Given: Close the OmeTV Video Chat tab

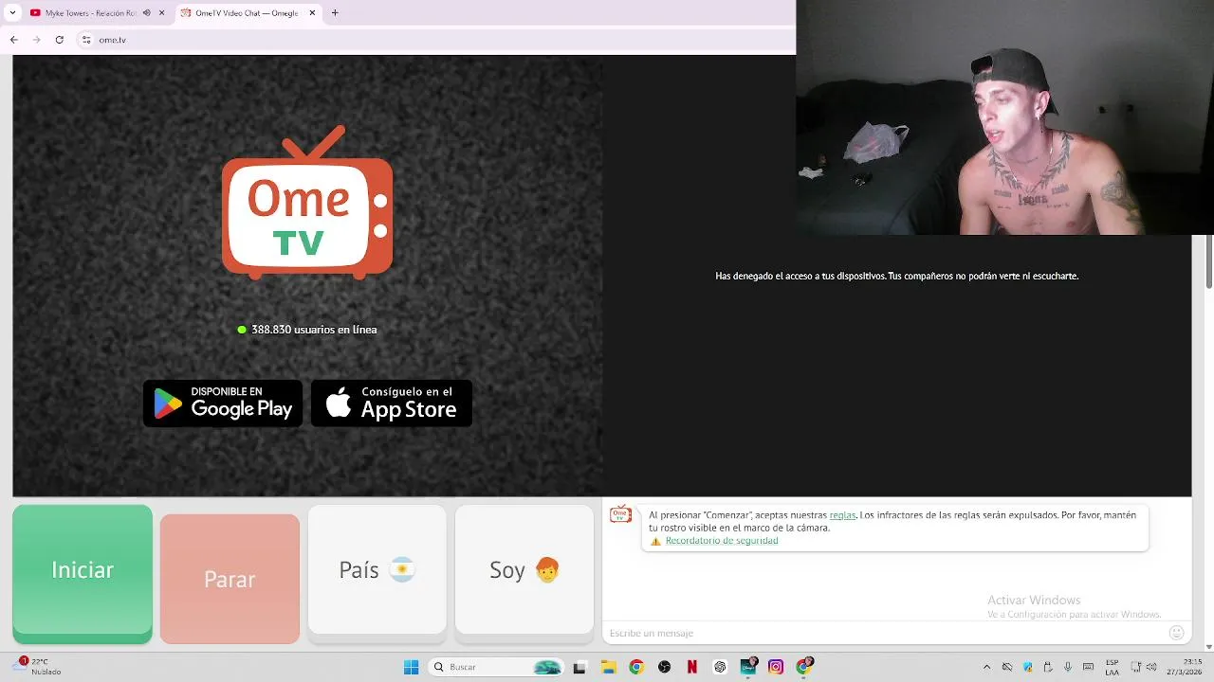Looking at the screenshot, I should pyautogui.click(x=312, y=13).
